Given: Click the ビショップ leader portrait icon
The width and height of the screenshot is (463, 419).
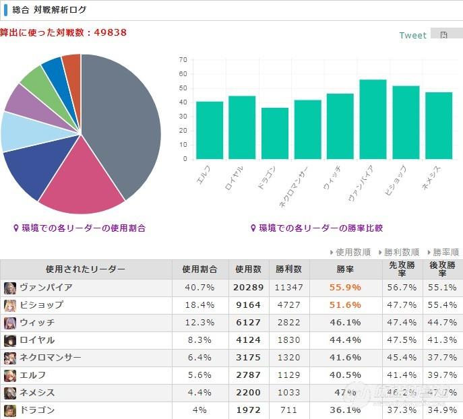Looking at the screenshot, I should (10, 306).
